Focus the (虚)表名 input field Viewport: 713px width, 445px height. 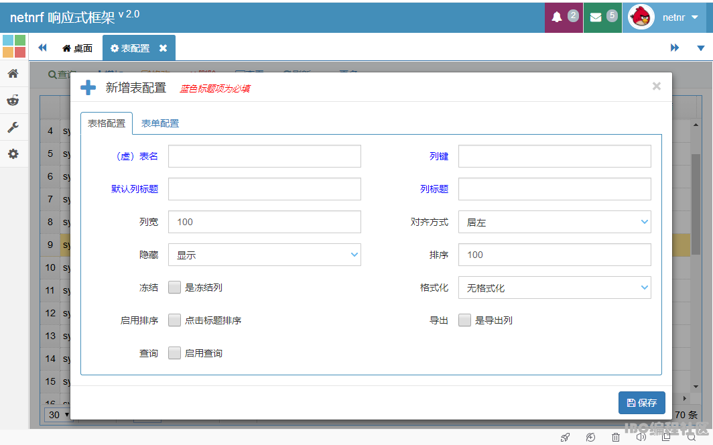[265, 156]
